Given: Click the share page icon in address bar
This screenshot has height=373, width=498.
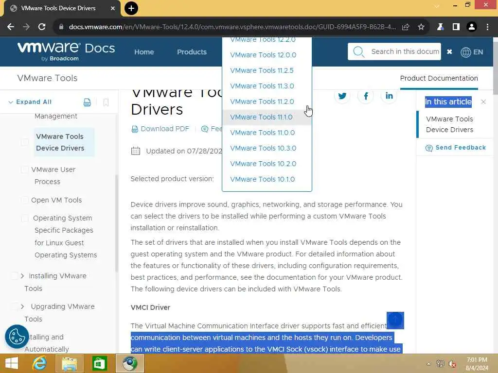Looking at the screenshot, I should tap(406, 27).
